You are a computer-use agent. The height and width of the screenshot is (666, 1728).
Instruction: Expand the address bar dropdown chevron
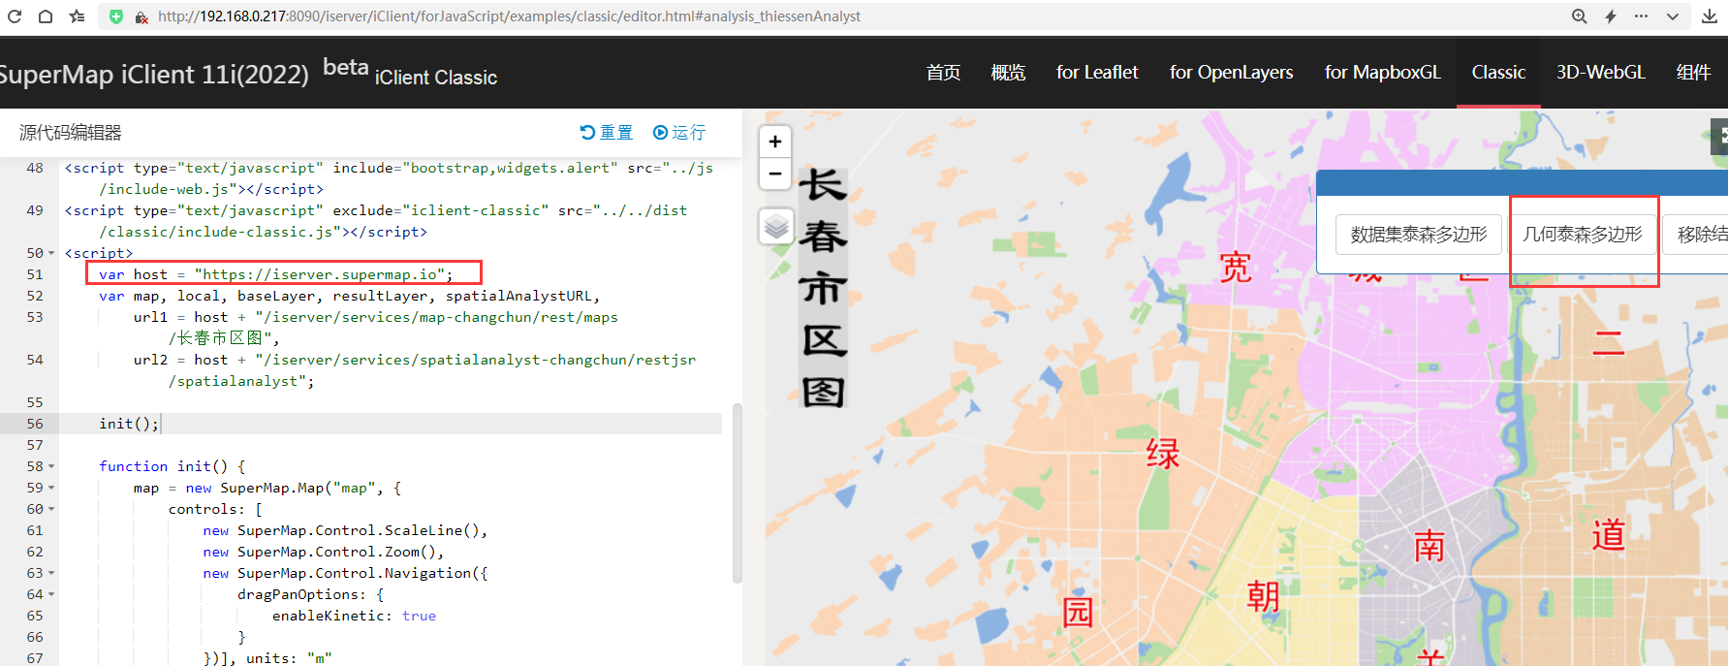click(1673, 16)
